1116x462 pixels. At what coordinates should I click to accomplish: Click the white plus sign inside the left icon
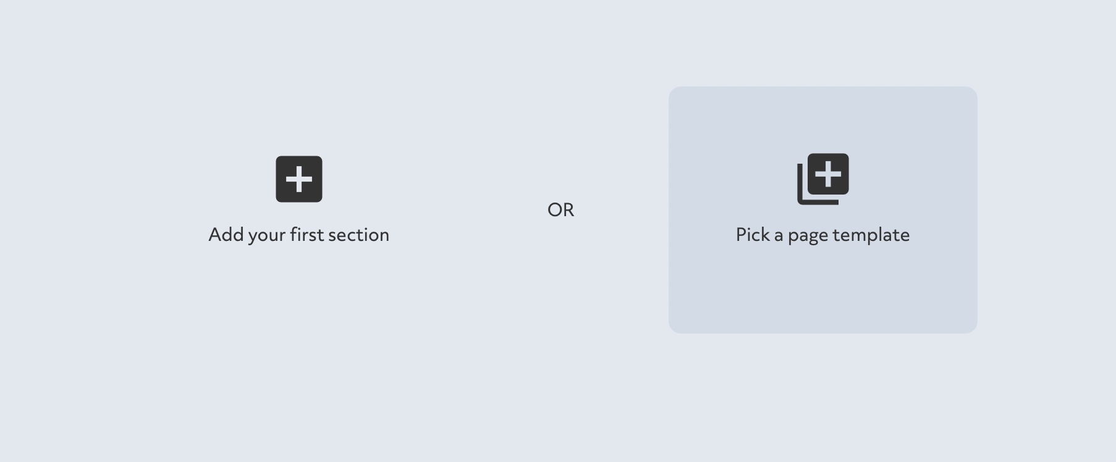pyautogui.click(x=299, y=179)
